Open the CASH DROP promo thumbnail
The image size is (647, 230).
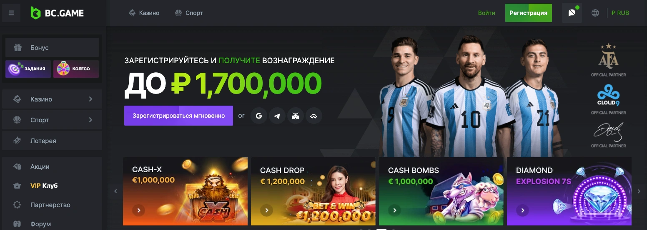[x=313, y=191]
